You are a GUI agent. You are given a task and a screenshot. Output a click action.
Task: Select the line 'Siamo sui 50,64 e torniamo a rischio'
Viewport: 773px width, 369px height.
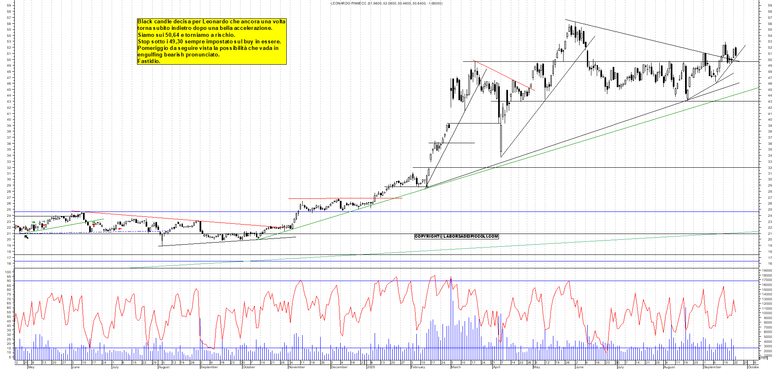click(187, 35)
